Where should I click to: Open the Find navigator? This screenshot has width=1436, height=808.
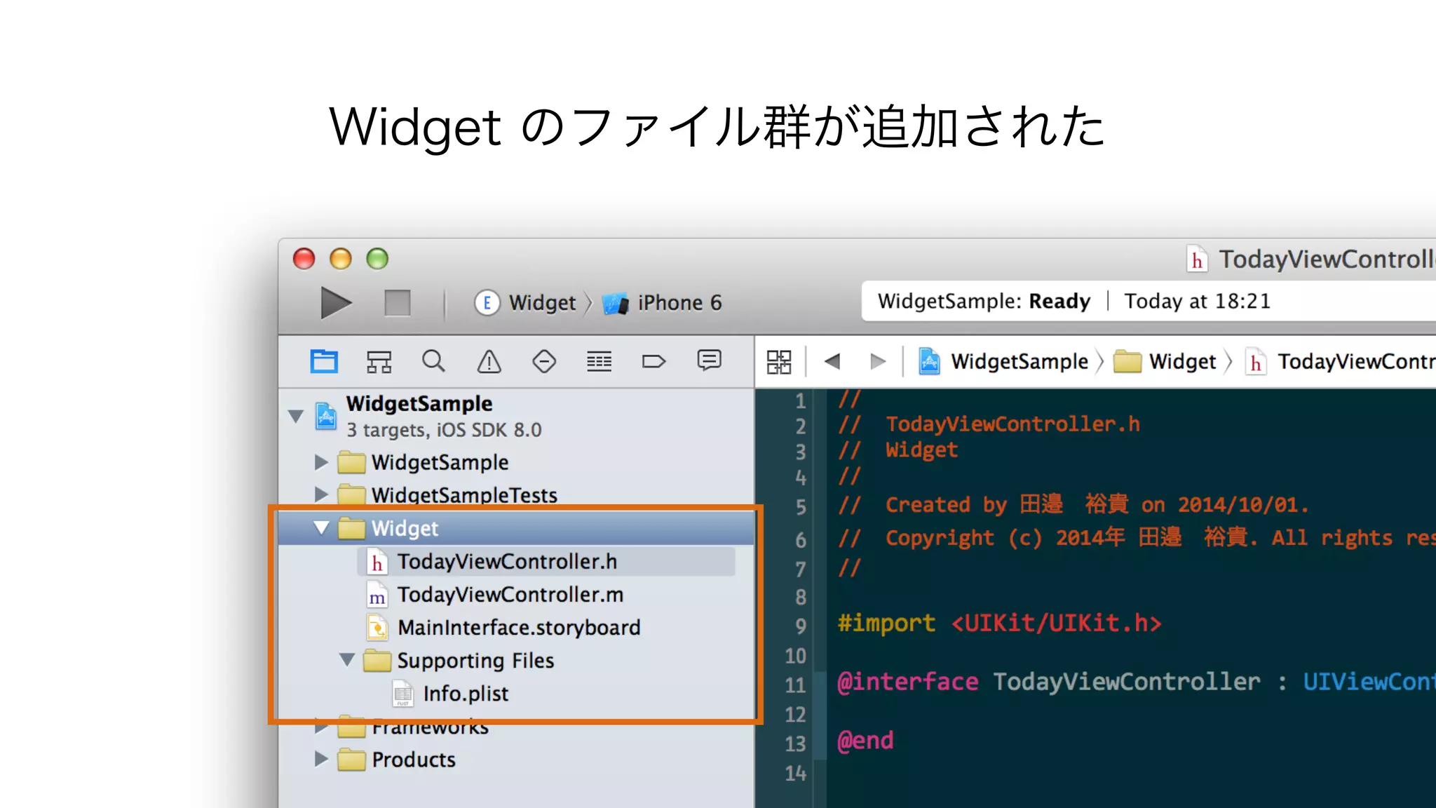tap(433, 361)
